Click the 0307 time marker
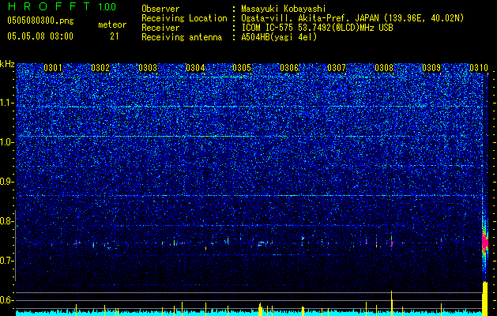Viewport: 497px width, 316px height. pos(337,68)
